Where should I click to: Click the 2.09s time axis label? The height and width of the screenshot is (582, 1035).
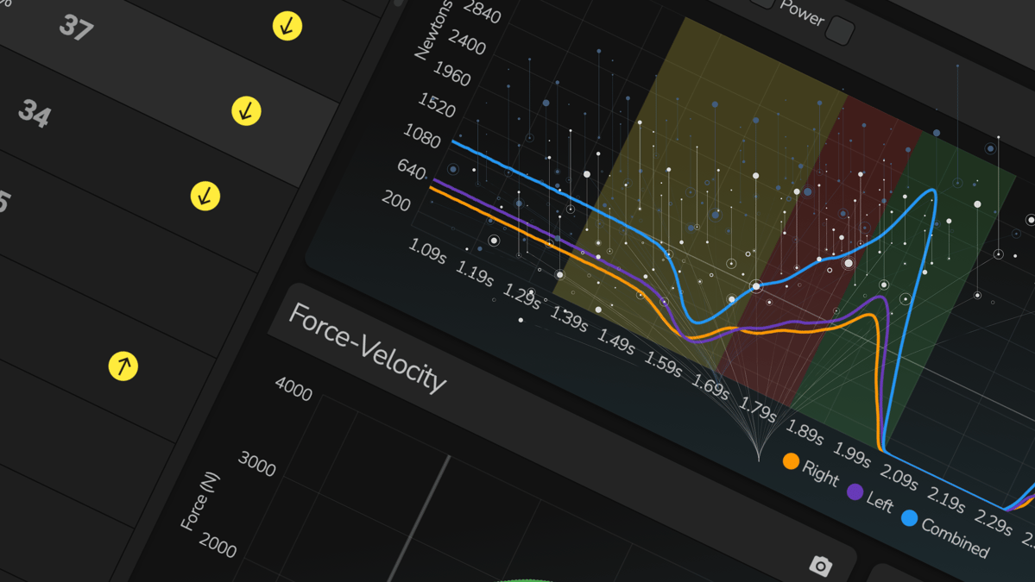[x=898, y=475]
